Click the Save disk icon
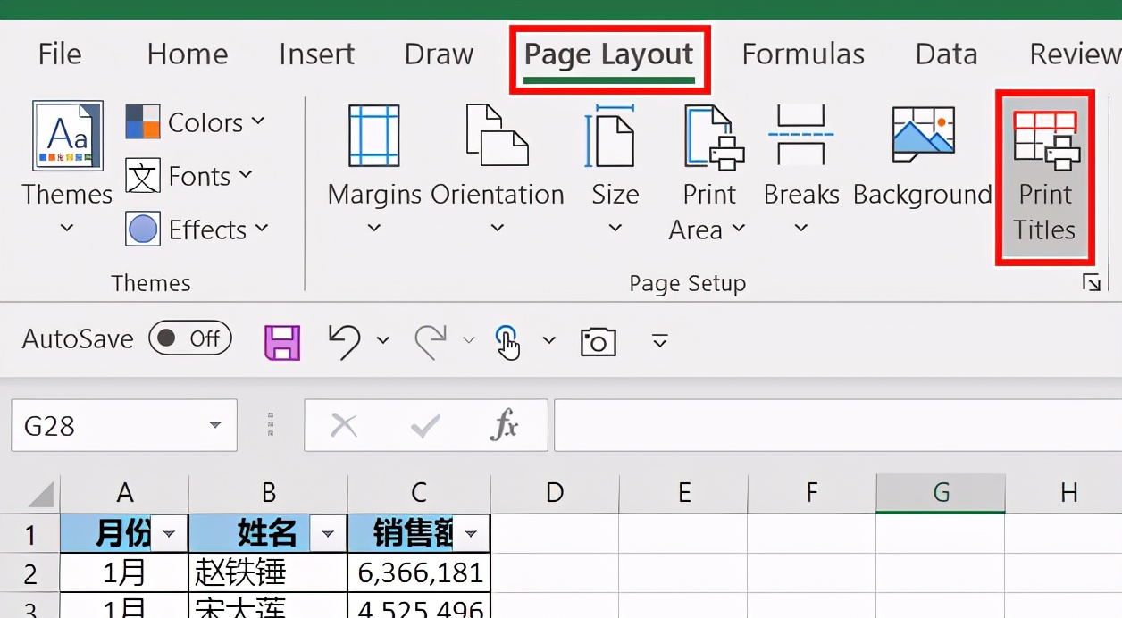The image size is (1122, 618). coord(282,341)
